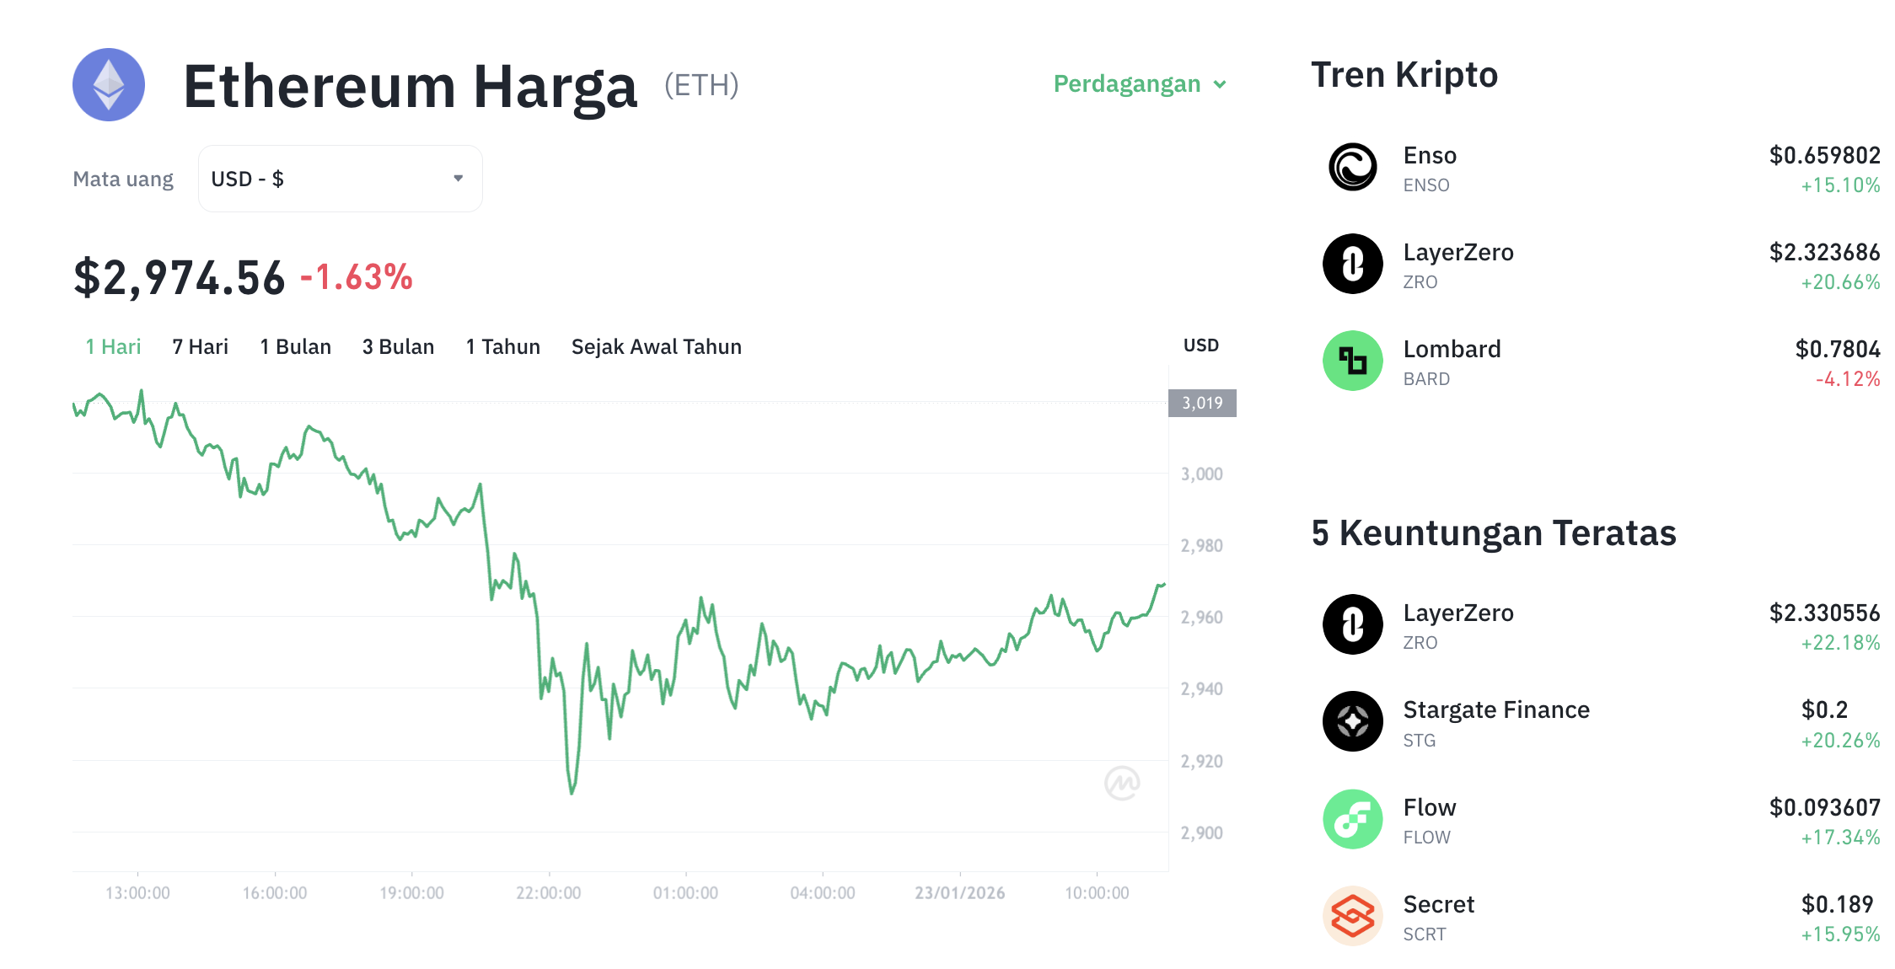Click the Stargate Finance icon
This screenshot has height=969, width=1895.
(x=1352, y=721)
